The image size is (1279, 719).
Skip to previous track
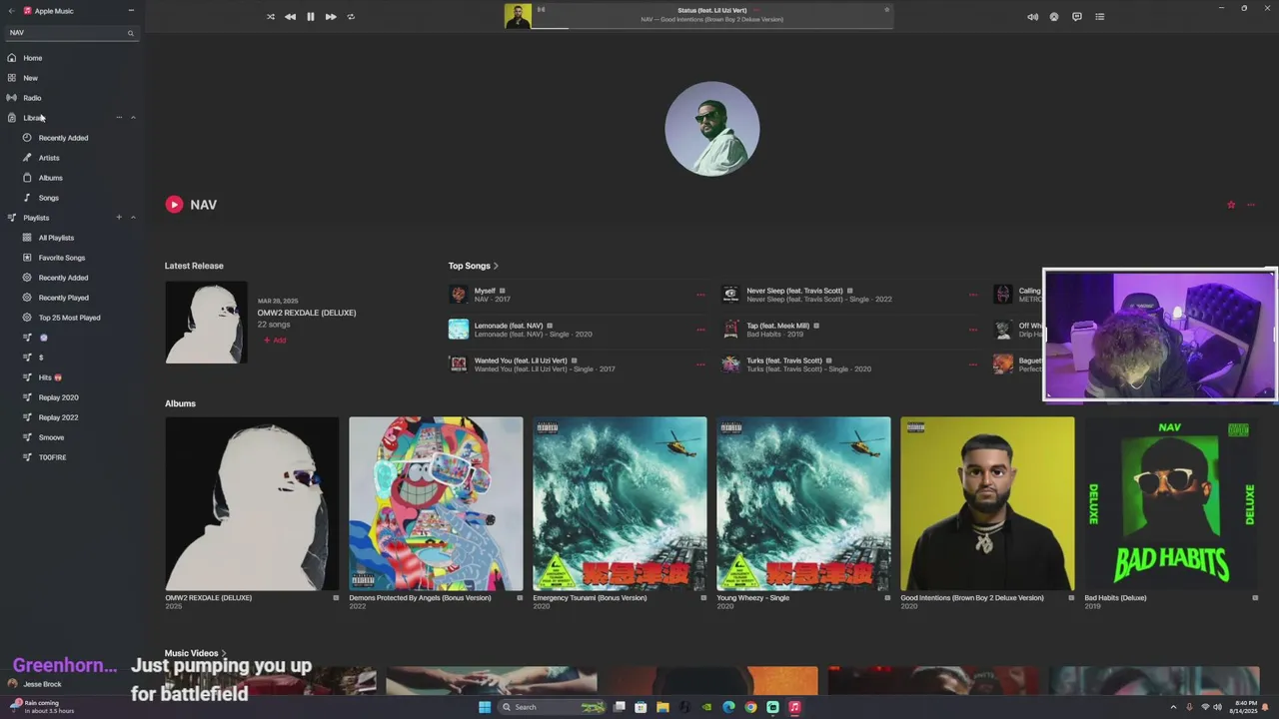point(290,17)
